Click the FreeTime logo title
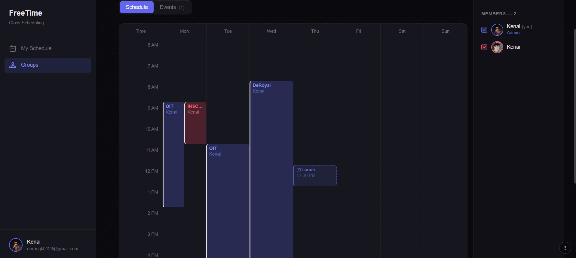Screen dimensions: 576x258 click(26, 13)
